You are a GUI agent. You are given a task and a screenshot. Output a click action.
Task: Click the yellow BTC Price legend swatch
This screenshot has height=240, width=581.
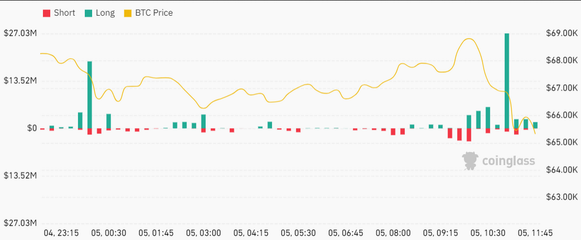(x=129, y=13)
